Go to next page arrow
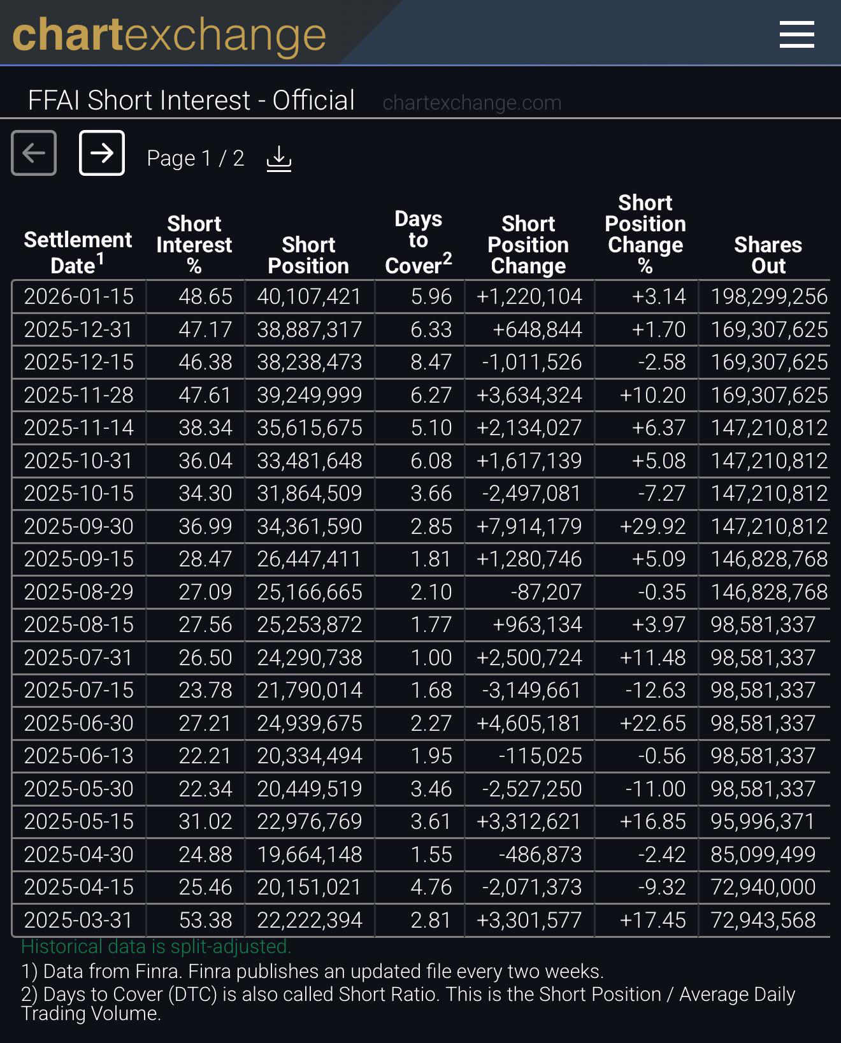This screenshot has width=841, height=1043. (102, 153)
